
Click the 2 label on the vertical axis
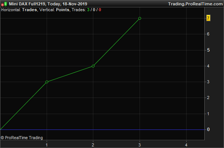208,98
